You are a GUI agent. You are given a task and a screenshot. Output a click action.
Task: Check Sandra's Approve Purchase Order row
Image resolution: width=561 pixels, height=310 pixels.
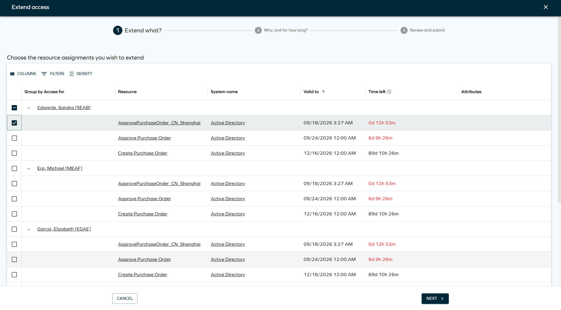[14, 138]
